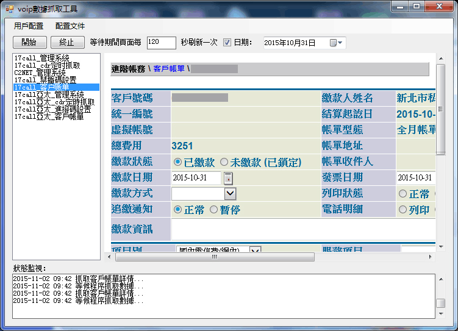
Task: Enable the 日期 checkbox
Action: (227, 43)
